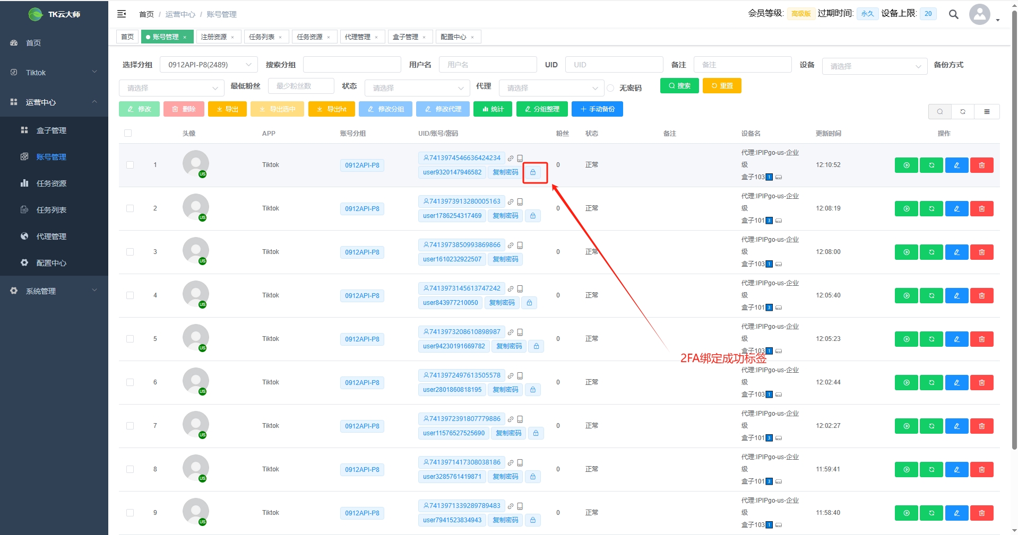
Task: Click the 最低粉丝 input field
Action: coord(301,86)
